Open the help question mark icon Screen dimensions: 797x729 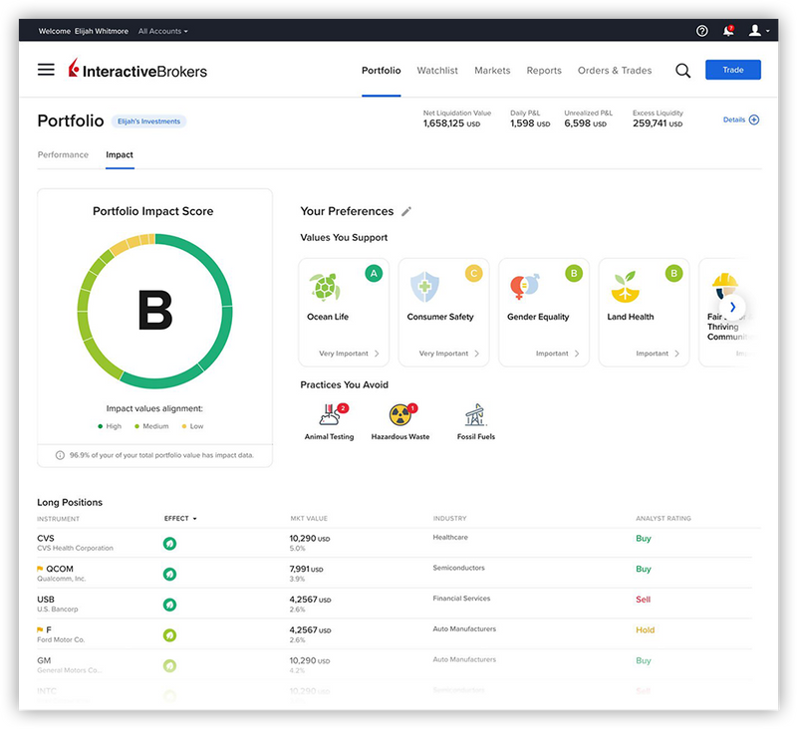point(702,31)
